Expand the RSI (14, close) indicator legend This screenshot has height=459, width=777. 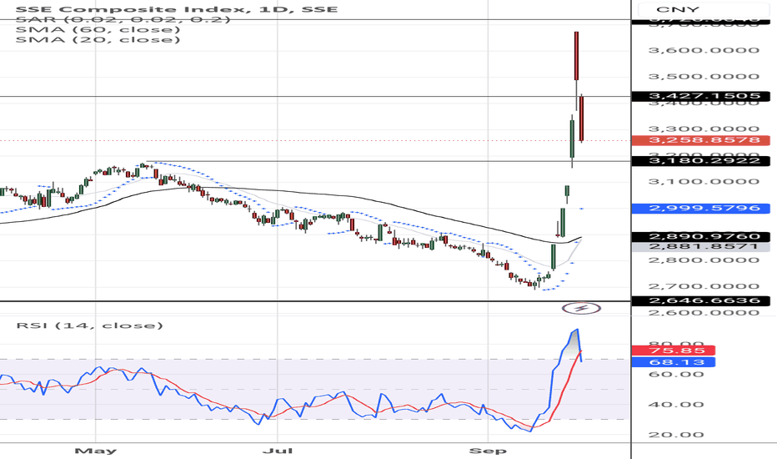click(90, 325)
